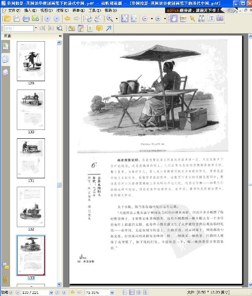Click the grey Next View forward arrow
The height and width of the screenshot is (296, 252).
[x=76, y=18]
